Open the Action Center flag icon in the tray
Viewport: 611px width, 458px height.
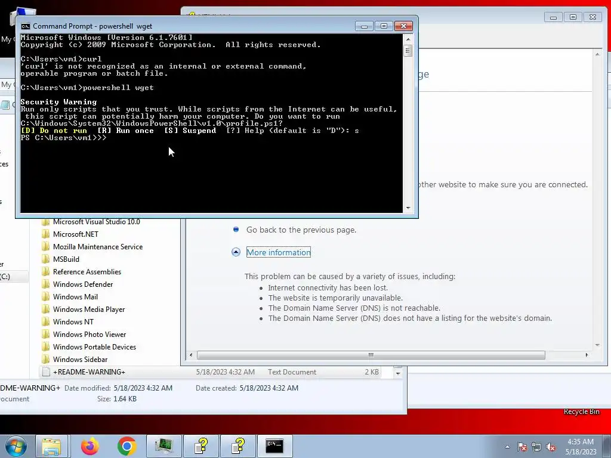(522, 447)
